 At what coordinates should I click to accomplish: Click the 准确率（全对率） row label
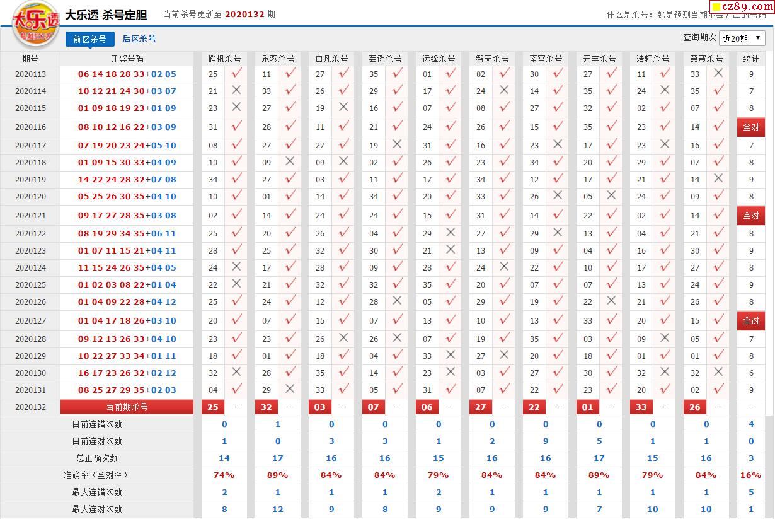coord(97,475)
